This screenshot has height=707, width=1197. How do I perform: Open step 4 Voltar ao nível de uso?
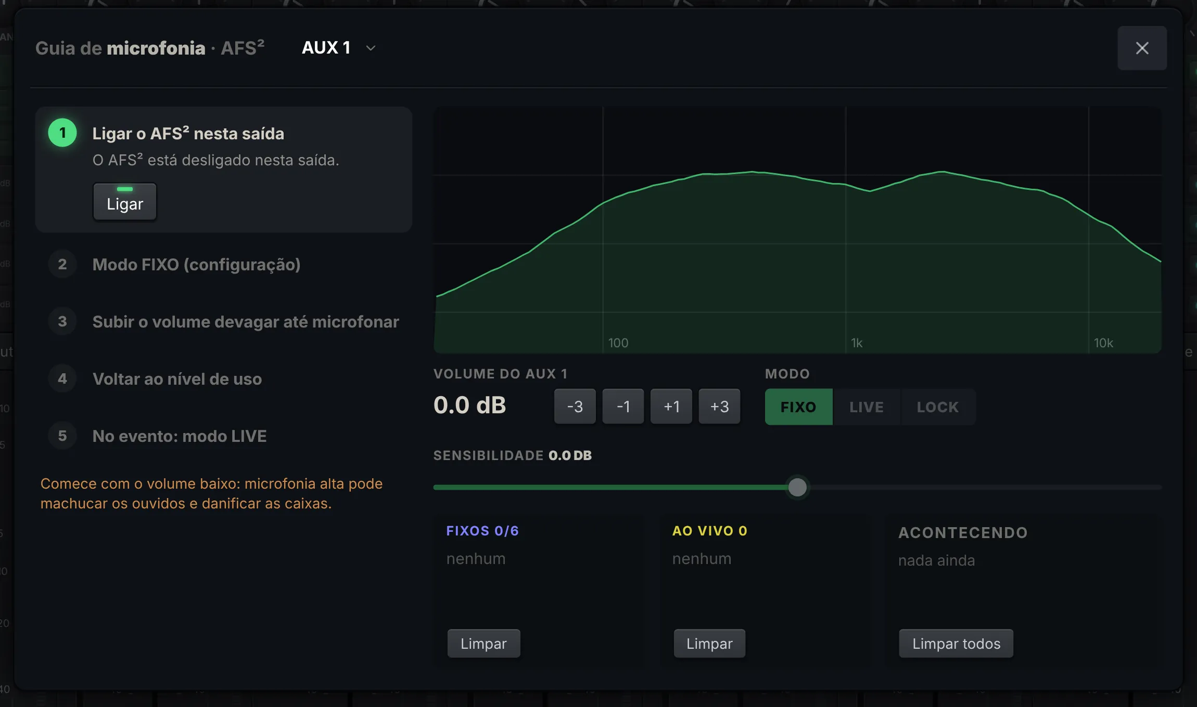224,378
